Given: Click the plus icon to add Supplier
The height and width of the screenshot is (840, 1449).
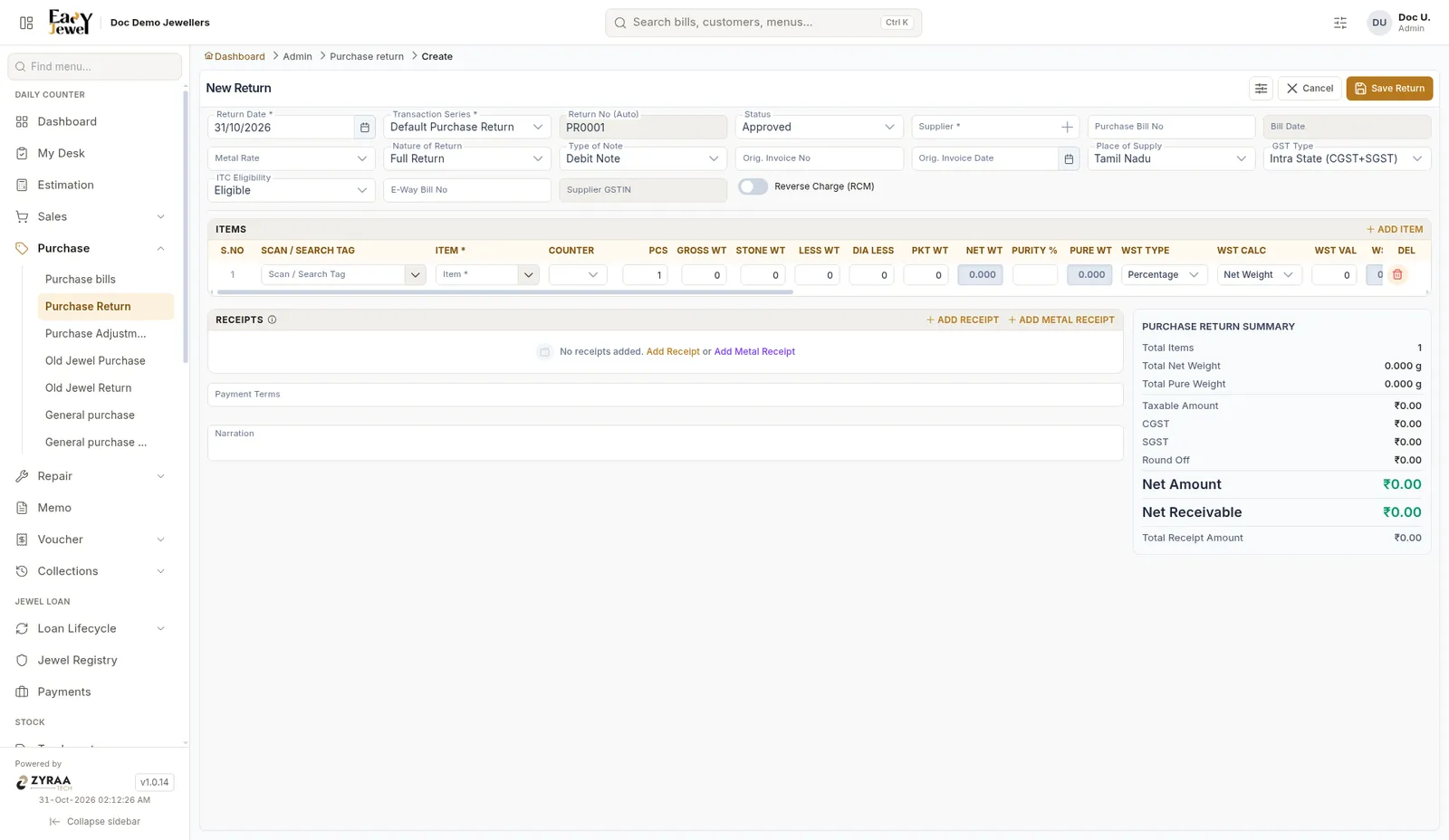Looking at the screenshot, I should point(1067,128).
